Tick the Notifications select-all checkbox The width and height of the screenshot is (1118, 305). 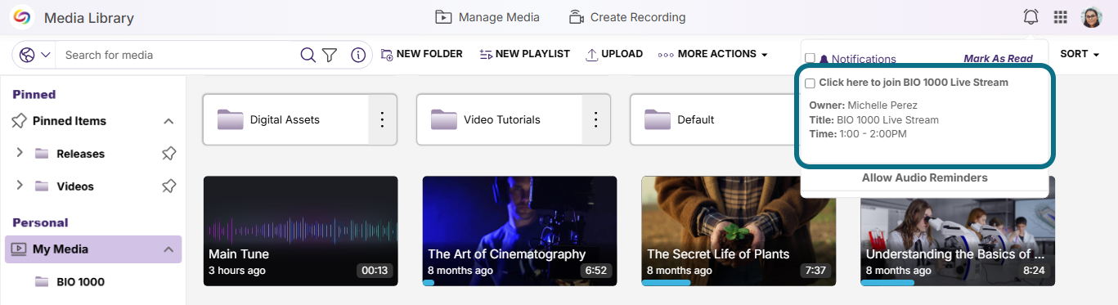[810, 59]
